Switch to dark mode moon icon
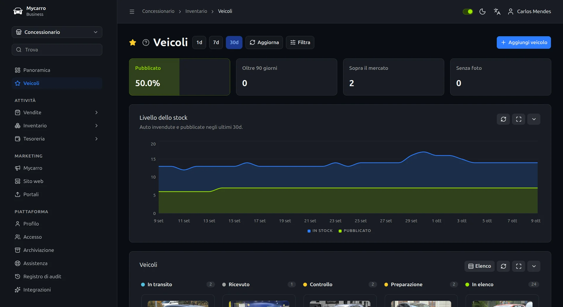Screen dimensions: 563x307 (x=482, y=11)
